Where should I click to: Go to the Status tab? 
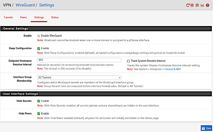55,17
